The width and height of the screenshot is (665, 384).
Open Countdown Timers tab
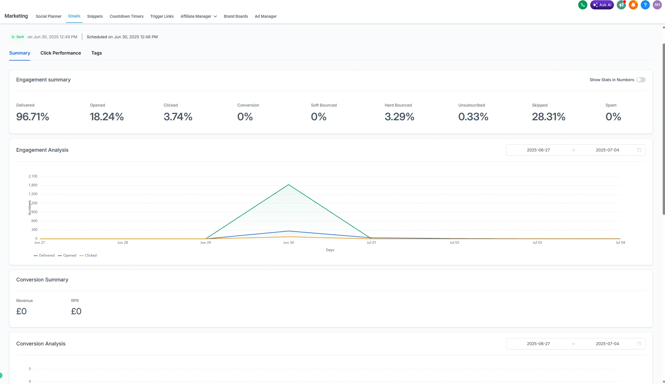pos(126,16)
